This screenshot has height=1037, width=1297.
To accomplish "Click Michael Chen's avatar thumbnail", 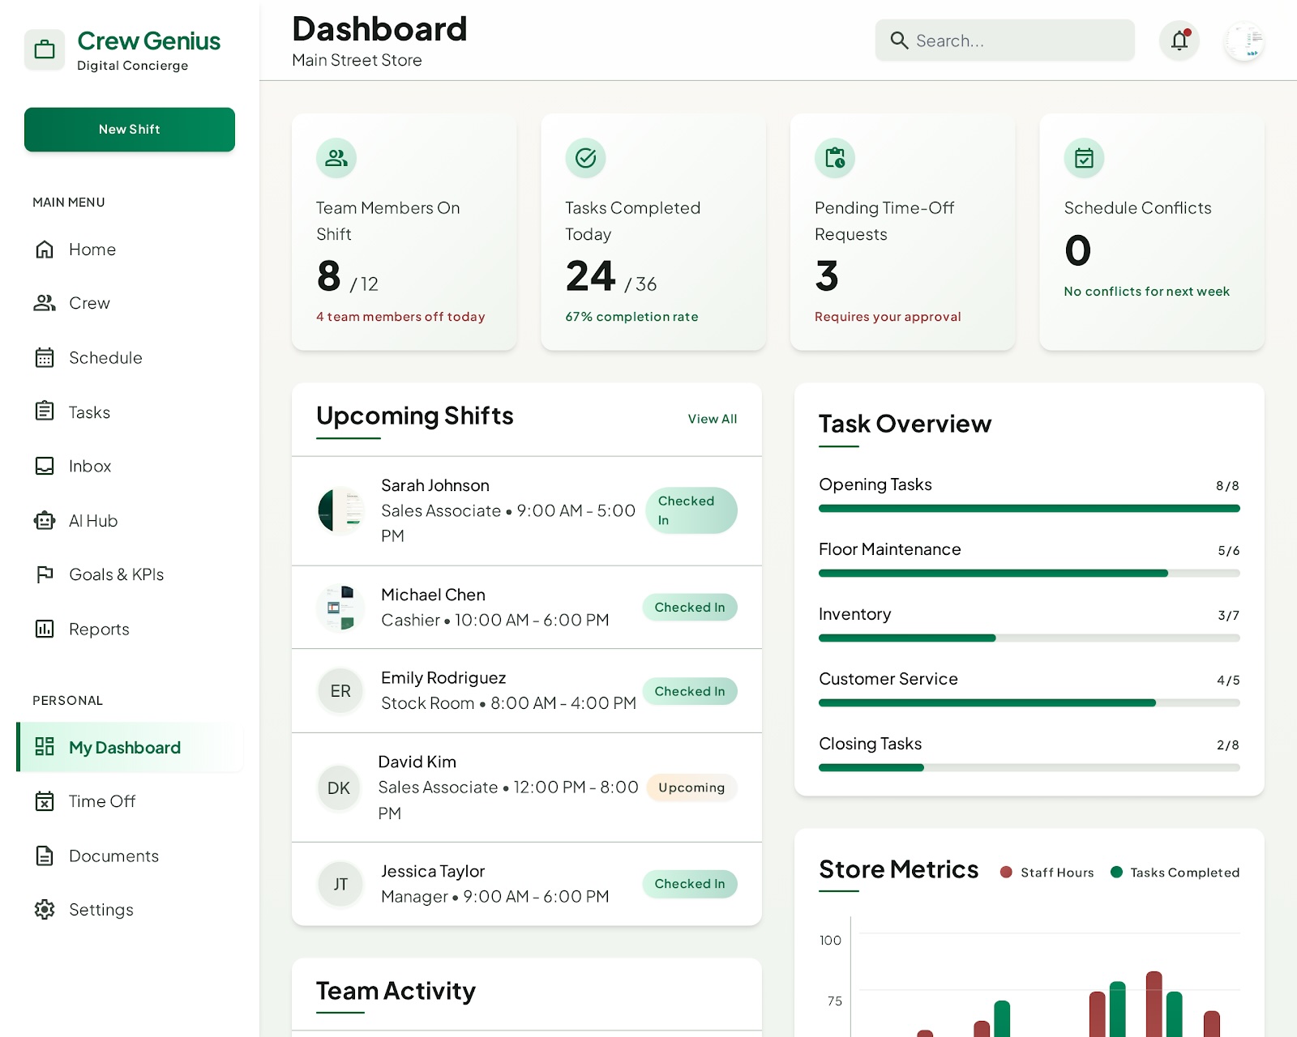I will [340, 608].
